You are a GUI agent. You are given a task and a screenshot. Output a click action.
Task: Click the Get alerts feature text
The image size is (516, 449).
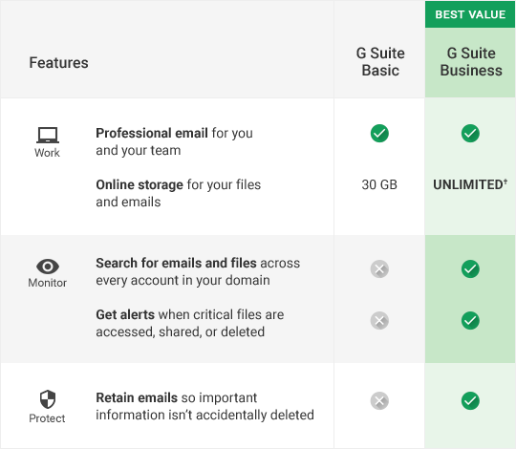coord(190,323)
